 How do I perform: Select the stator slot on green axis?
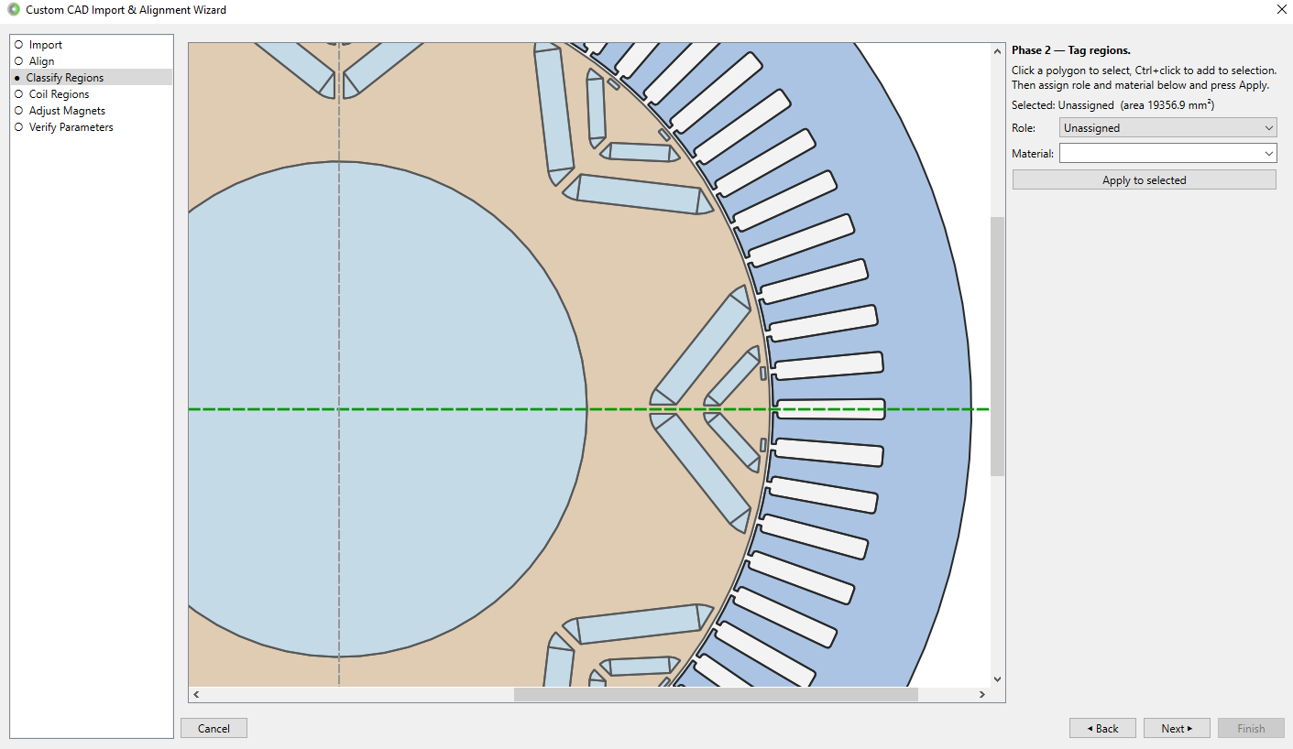pyautogui.click(x=830, y=409)
